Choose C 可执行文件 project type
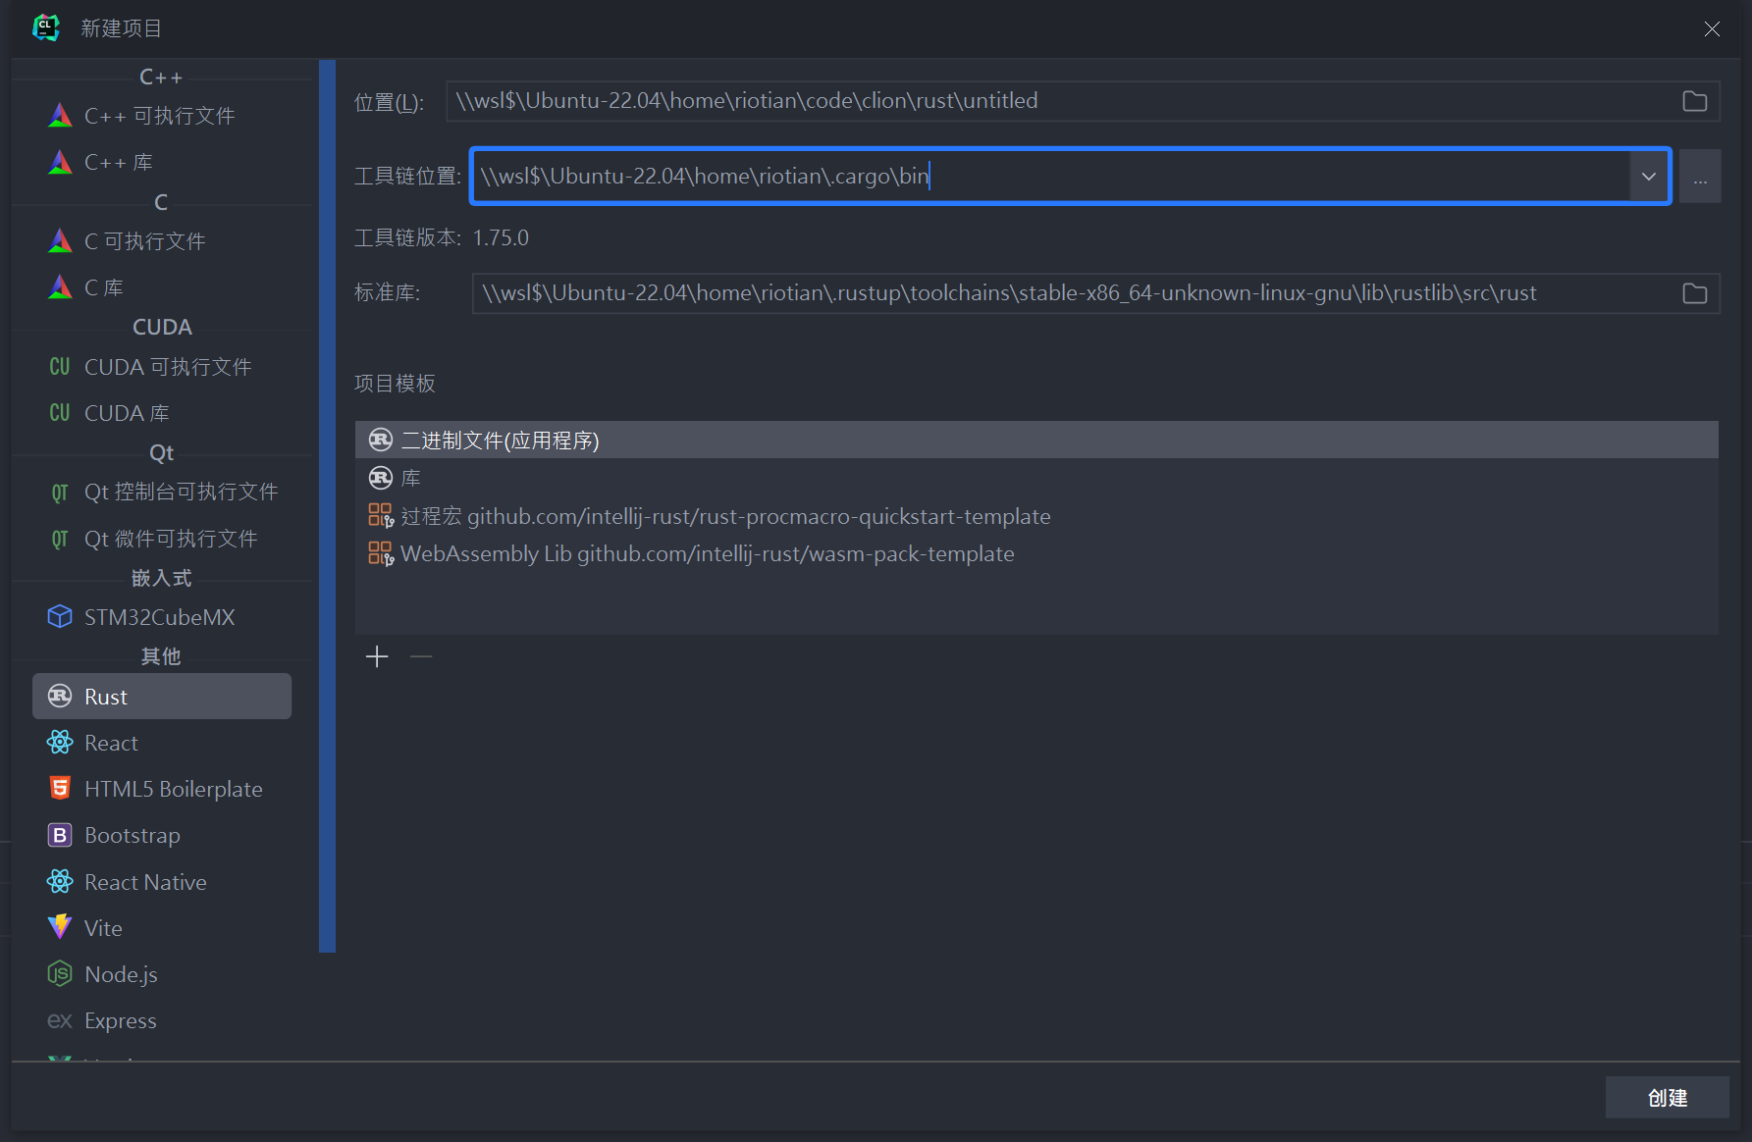The width and height of the screenshot is (1752, 1142). coord(162,241)
